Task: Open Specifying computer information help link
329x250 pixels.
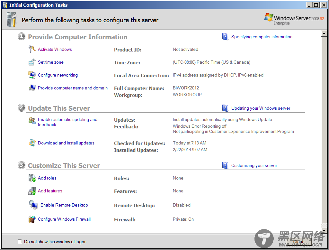Action: [262, 37]
